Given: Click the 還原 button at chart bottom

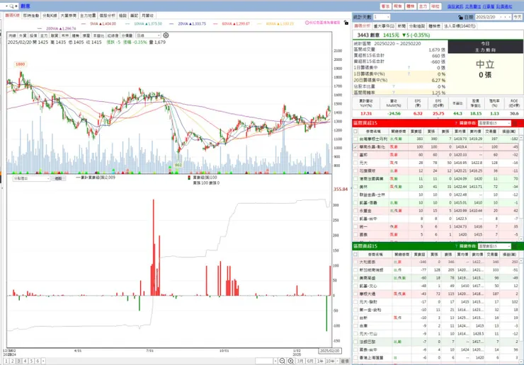Looking at the screenshot, I should [x=345, y=361].
